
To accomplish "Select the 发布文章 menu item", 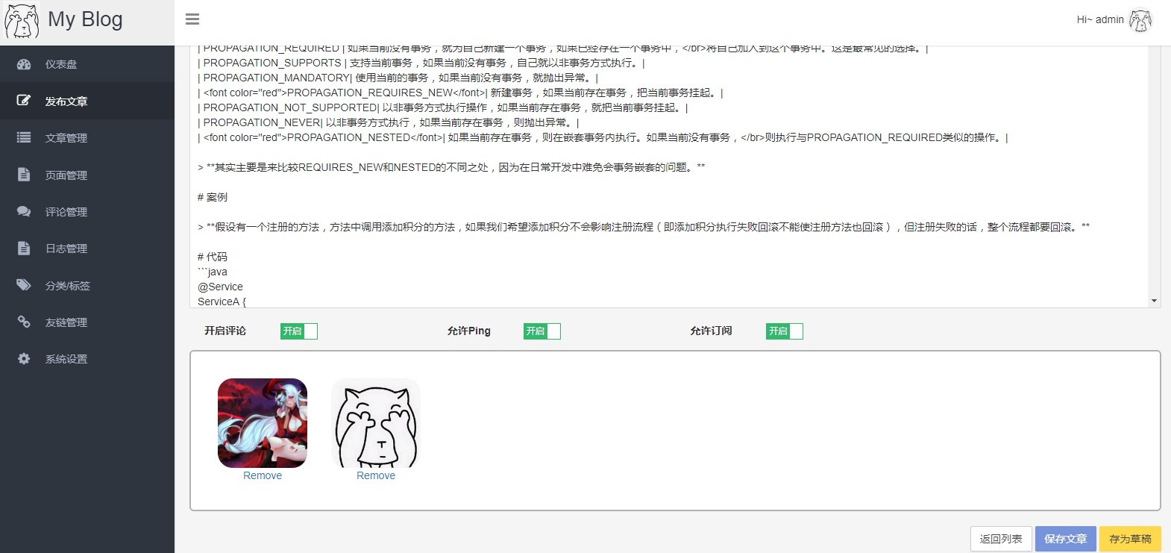I will [87, 101].
